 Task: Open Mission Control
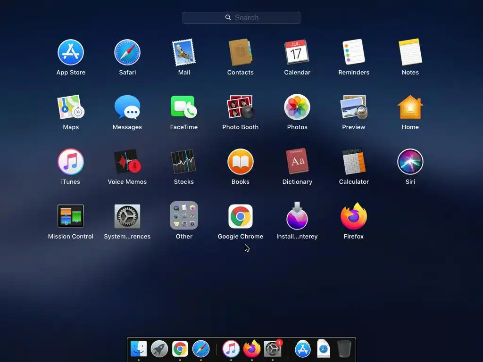pyautogui.click(x=71, y=216)
